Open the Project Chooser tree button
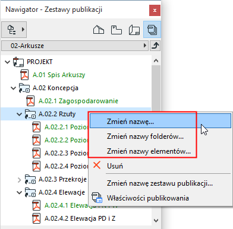This screenshot has width=233, height=229. point(14,30)
